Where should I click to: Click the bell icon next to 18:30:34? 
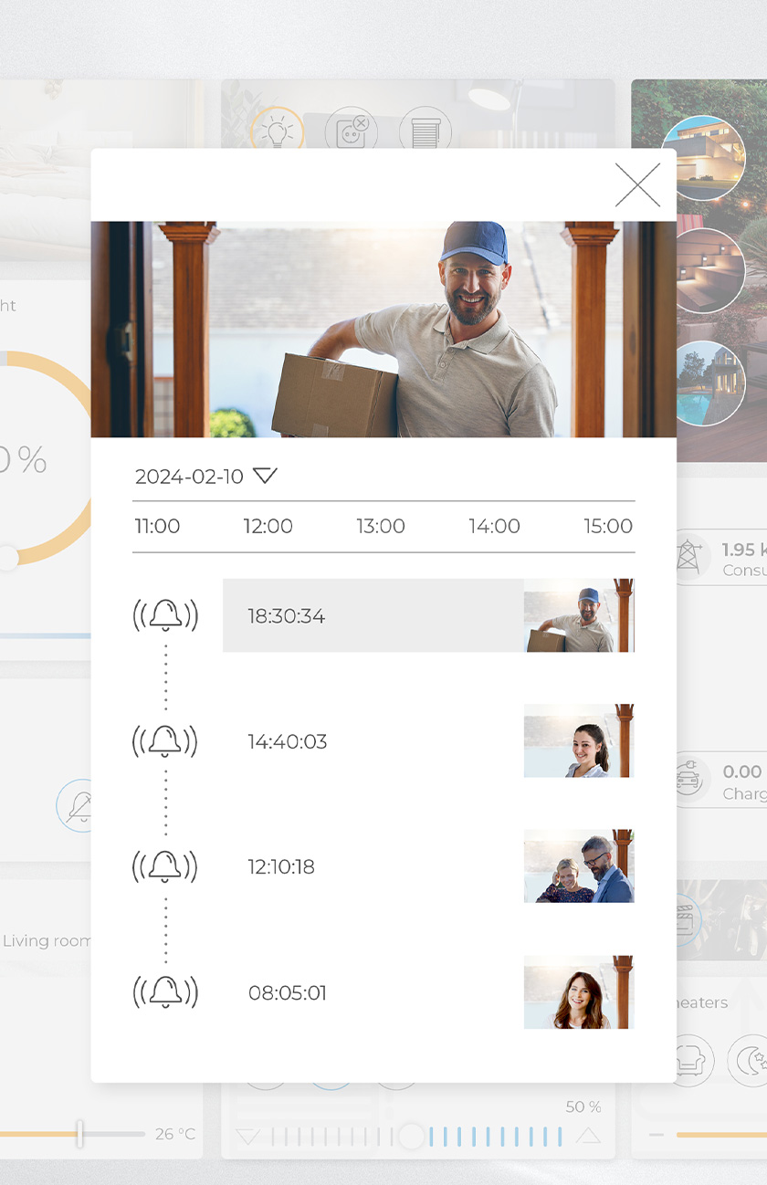165,615
